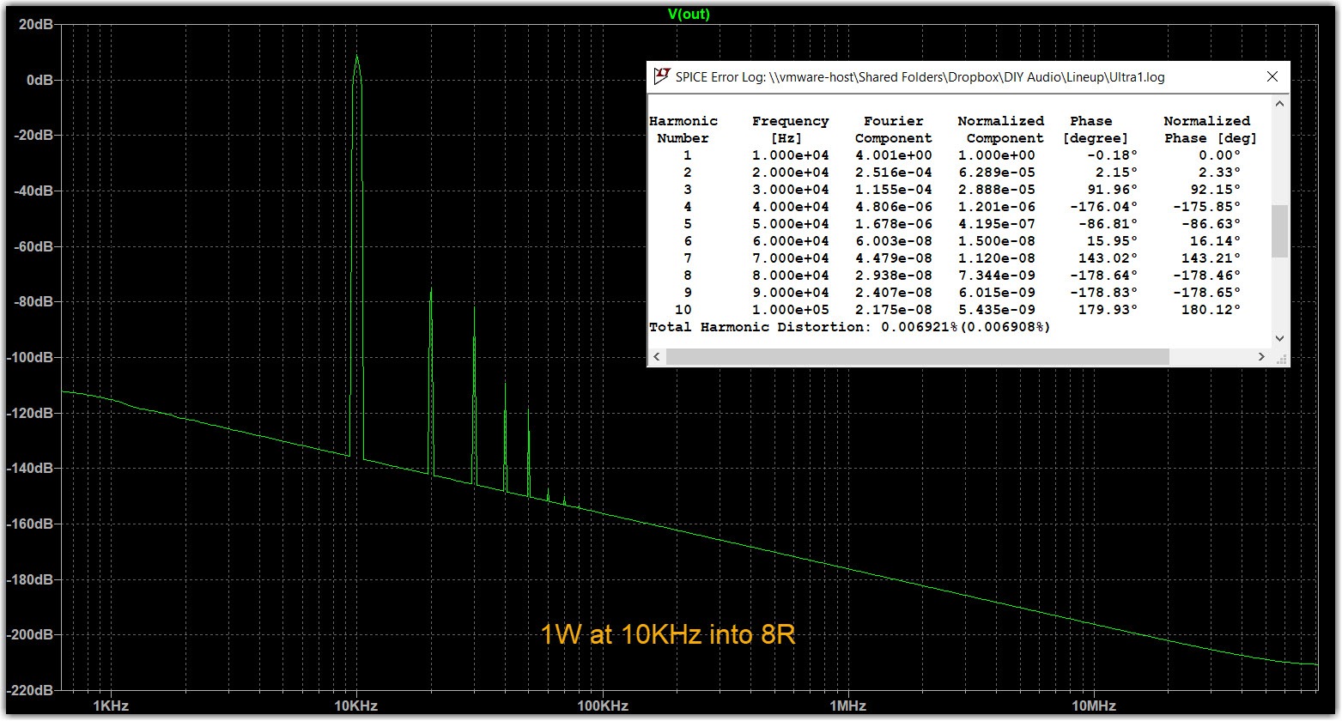This screenshot has height=721, width=1342.
Task: Click the 143.21° normalized phase value
Action: [1211, 258]
